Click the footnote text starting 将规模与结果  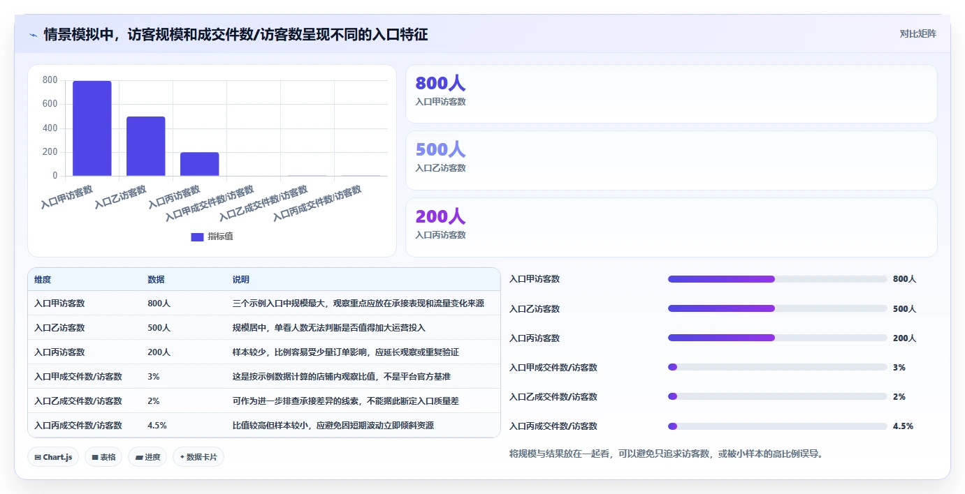667,454
